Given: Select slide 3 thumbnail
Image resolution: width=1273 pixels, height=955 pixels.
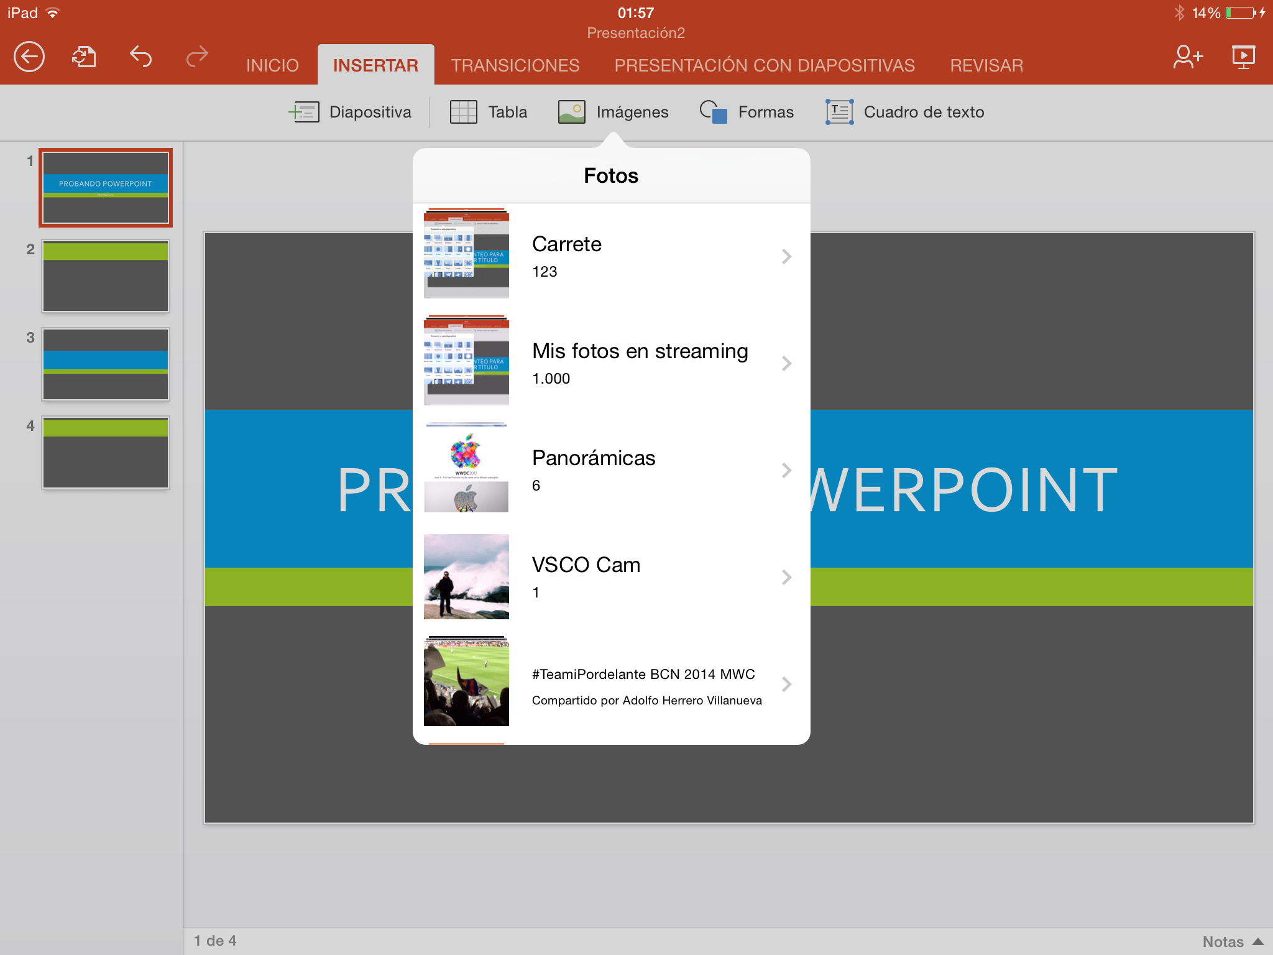Looking at the screenshot, I should [106, 364].
